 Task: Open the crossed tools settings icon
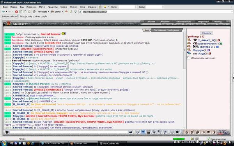coord(34,12)
